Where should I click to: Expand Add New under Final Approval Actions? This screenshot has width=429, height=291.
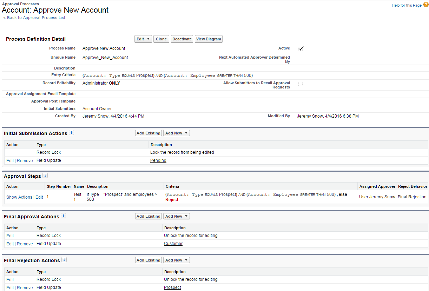[x=177, y=216]
